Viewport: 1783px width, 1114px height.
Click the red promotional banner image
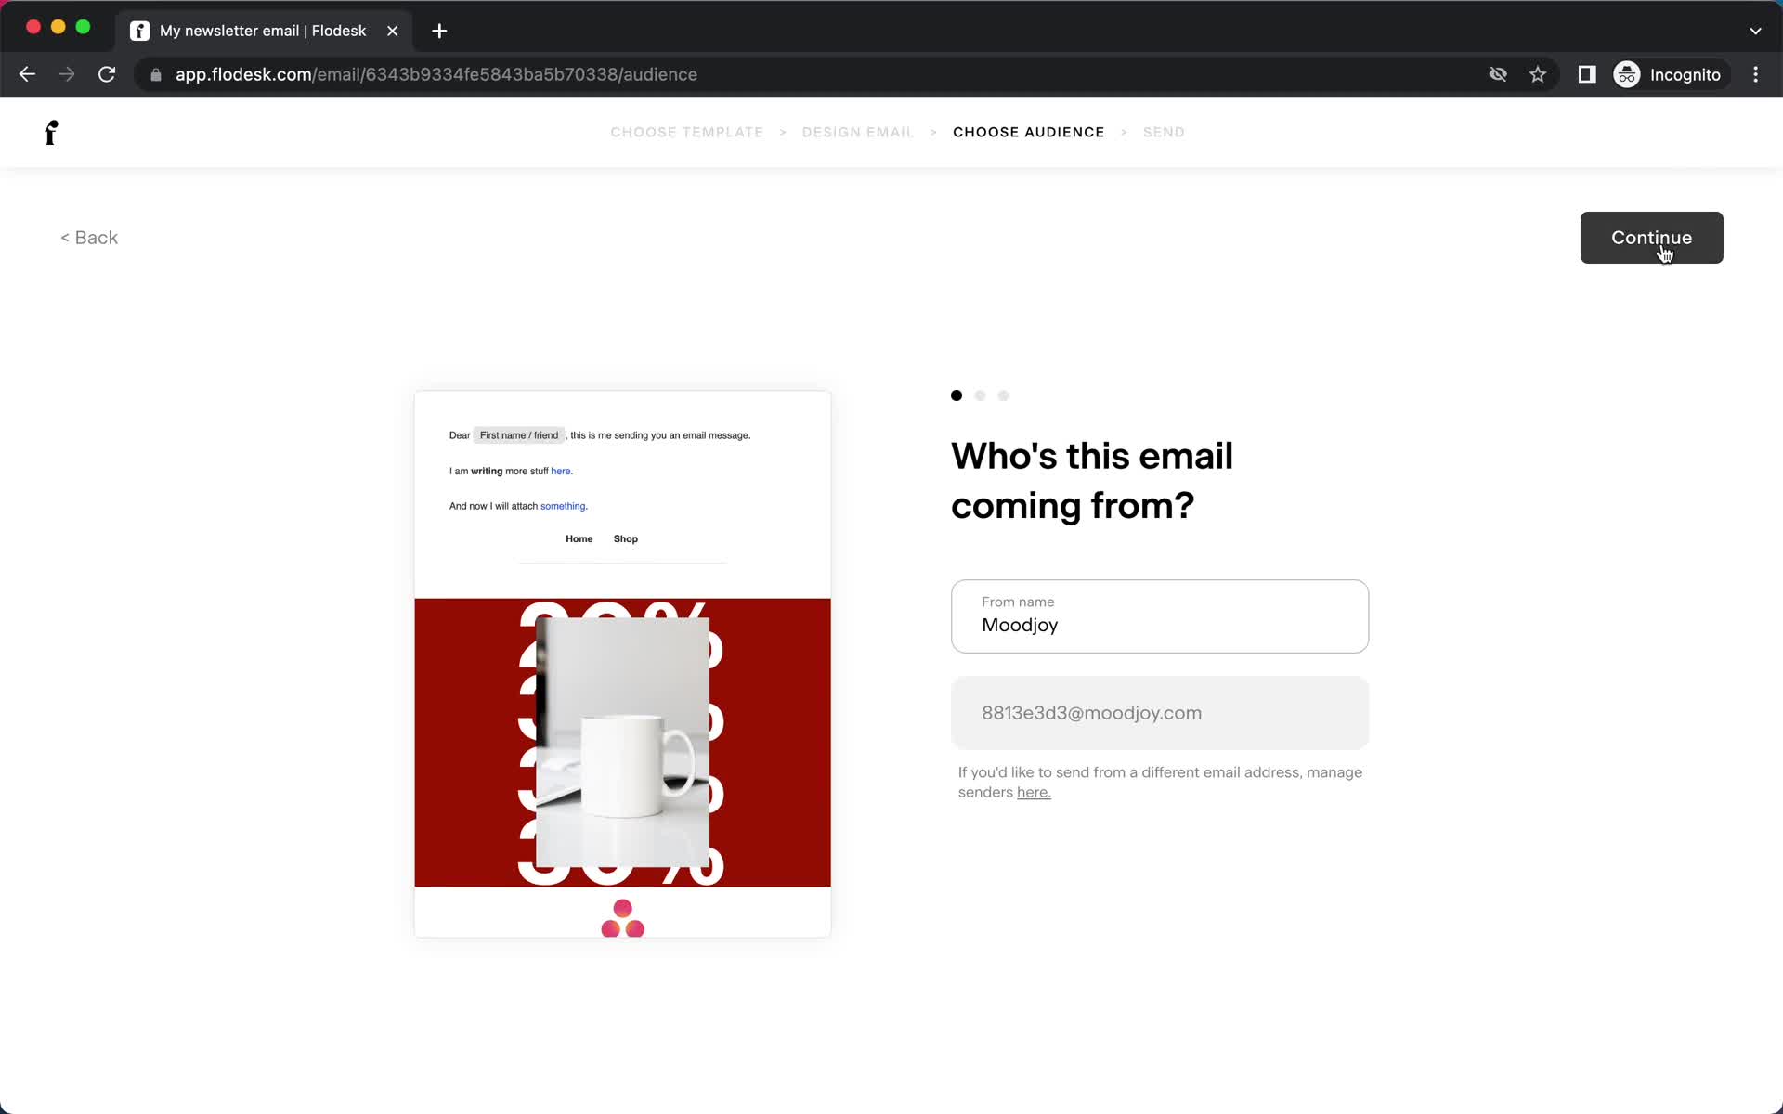621,742
